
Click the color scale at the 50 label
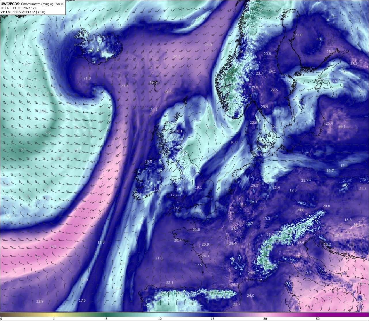317,319
